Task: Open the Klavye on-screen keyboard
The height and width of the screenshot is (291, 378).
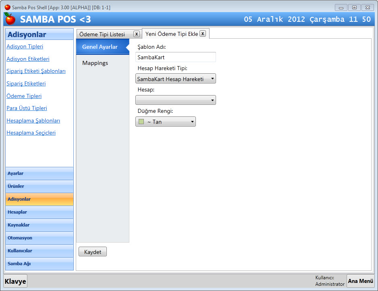Action: point(15,281)
